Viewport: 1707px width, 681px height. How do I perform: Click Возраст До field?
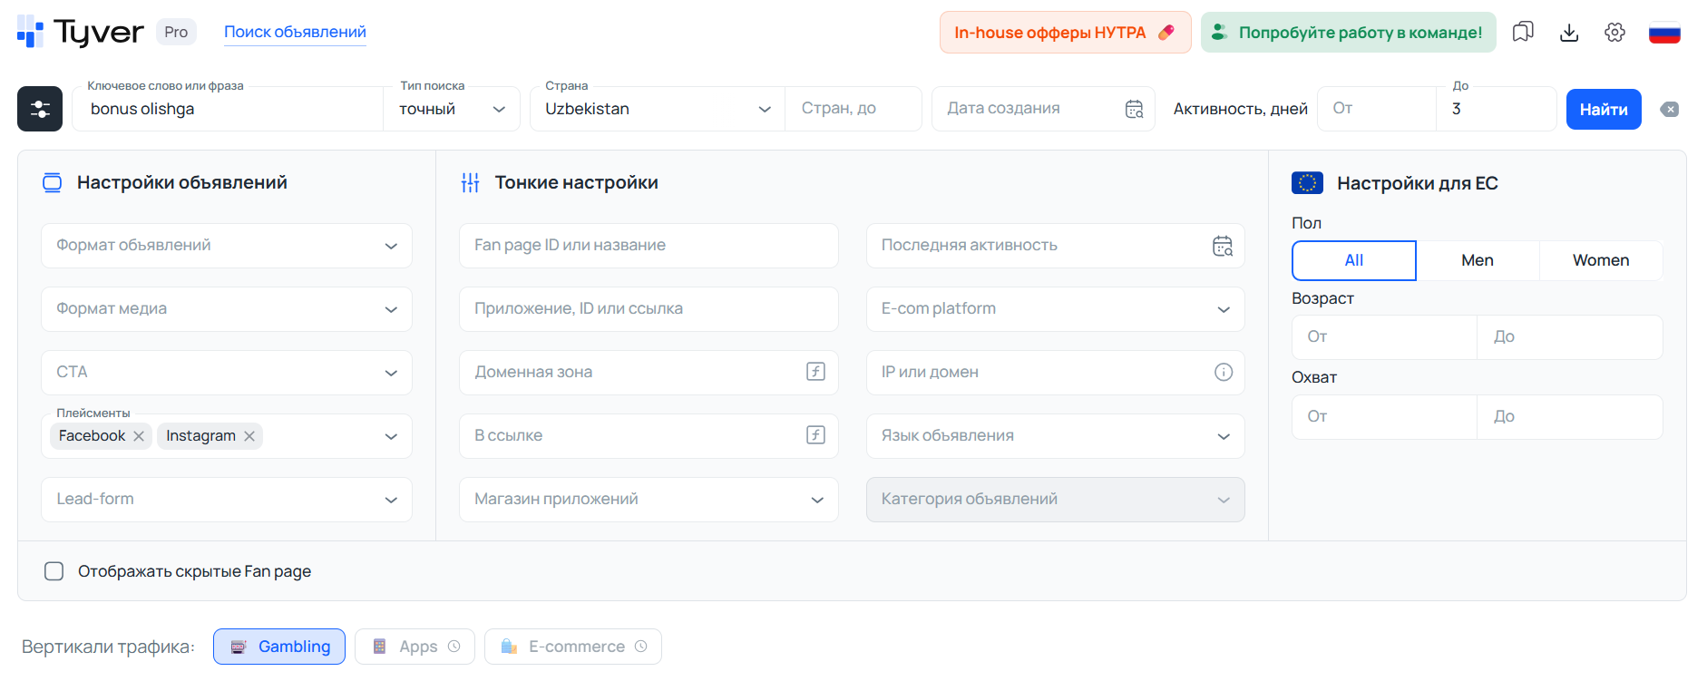point(1570,337)
